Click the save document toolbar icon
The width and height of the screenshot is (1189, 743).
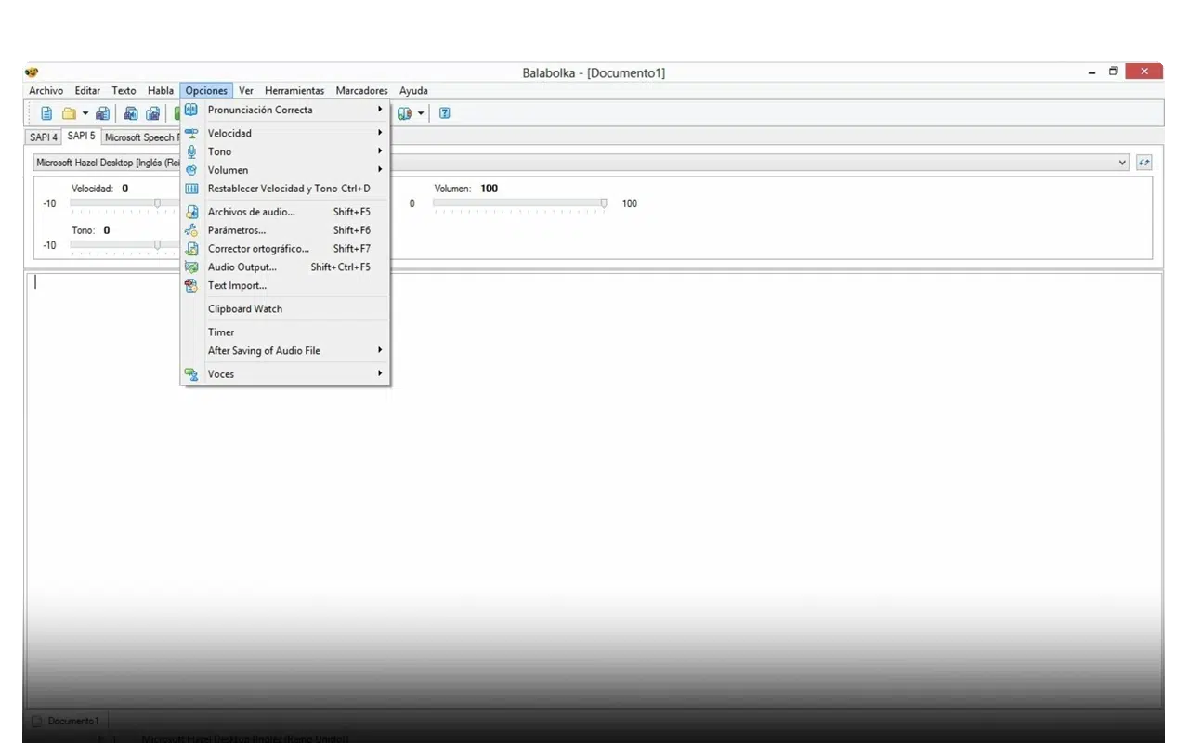coord(103,113)
